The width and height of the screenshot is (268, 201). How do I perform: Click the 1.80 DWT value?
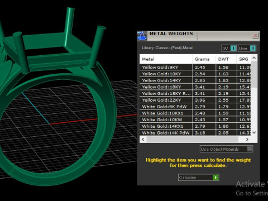point(223,126)
